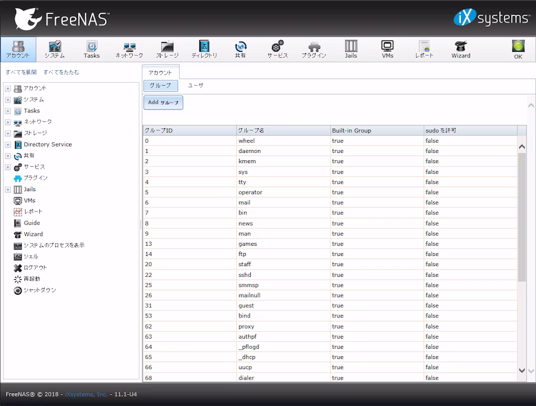This screenshot has width=536, height=406.
Task: Open Guide in the sidebar tree
Action: pos(27,223)
